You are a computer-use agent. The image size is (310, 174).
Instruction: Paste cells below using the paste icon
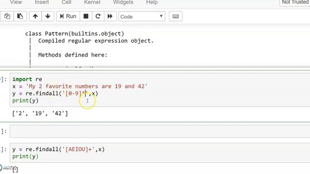click(20, 16)
